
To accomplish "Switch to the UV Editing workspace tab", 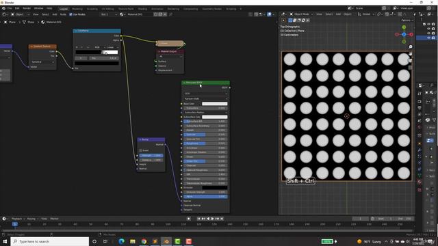I will pyautogui.click(x=107, y=9).
